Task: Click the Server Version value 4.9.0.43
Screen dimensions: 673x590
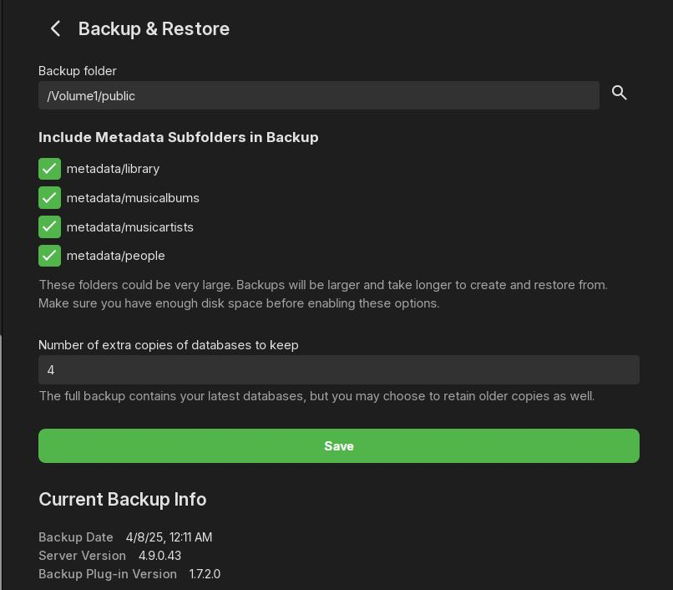Action: pyautogui.click(x=159, y=556)
